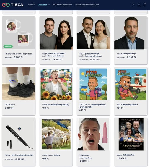Click the TISZA infinity logo
This screenshot has height=167, width=150.
(x=13, y=5)
